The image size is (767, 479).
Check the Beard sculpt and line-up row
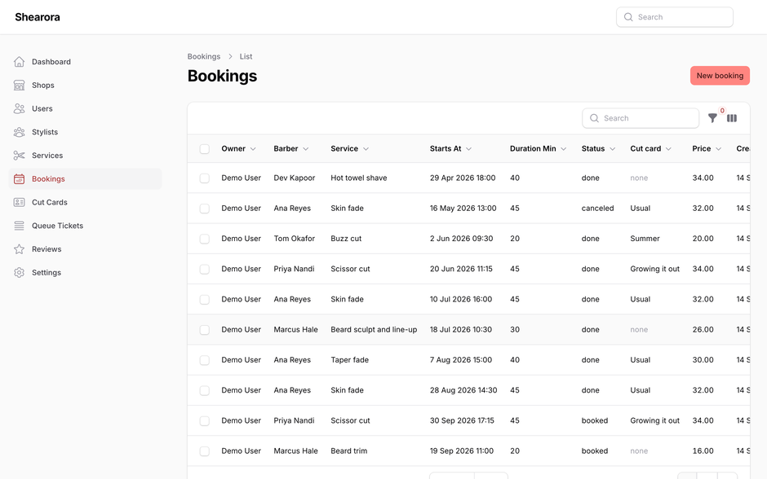[205, 330]
